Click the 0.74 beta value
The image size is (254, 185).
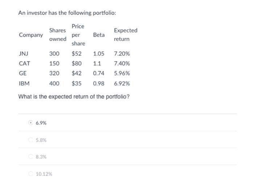pos(98,73)
